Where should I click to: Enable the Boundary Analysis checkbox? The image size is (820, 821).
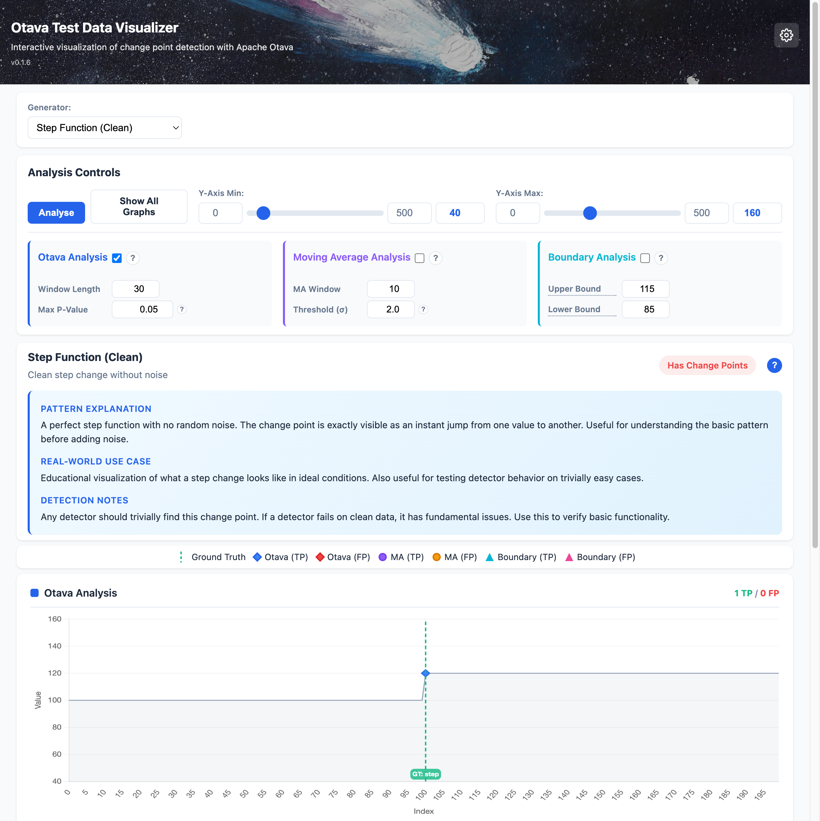point(645,258)
